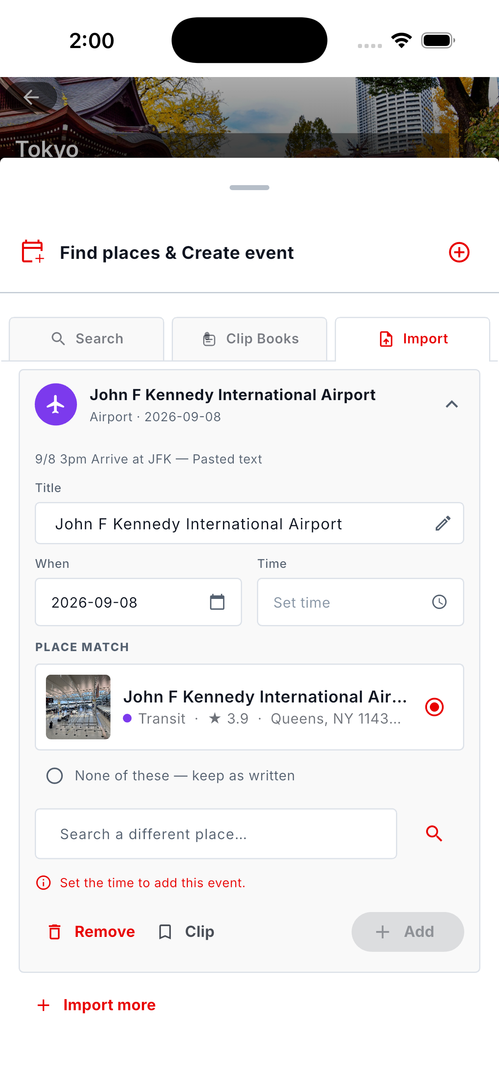Tap the Clip bookmark button
499x1086 pixels.
click(x=186, y=932)
